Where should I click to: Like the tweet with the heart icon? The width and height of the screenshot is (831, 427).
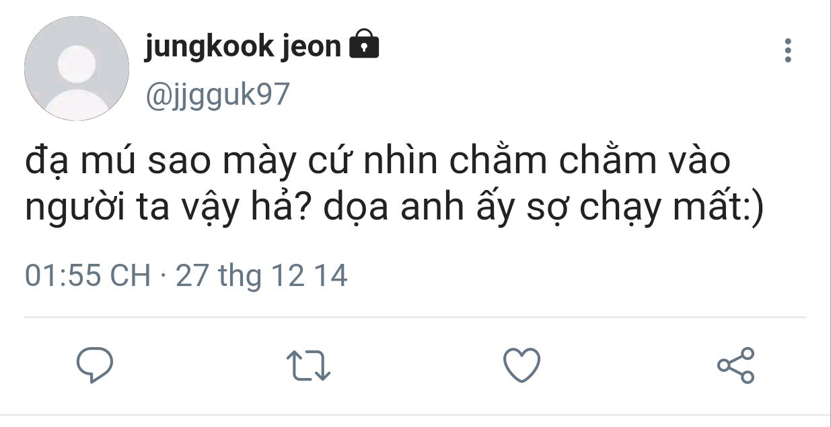click(x=522, y=365)
